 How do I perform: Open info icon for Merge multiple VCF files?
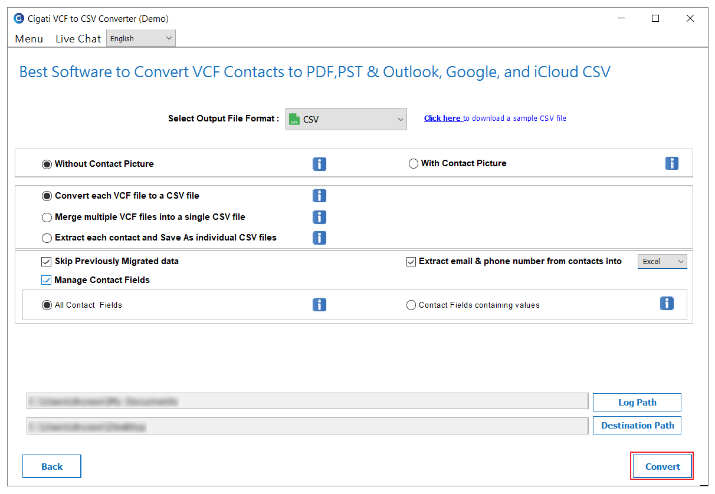coord(319,217)
